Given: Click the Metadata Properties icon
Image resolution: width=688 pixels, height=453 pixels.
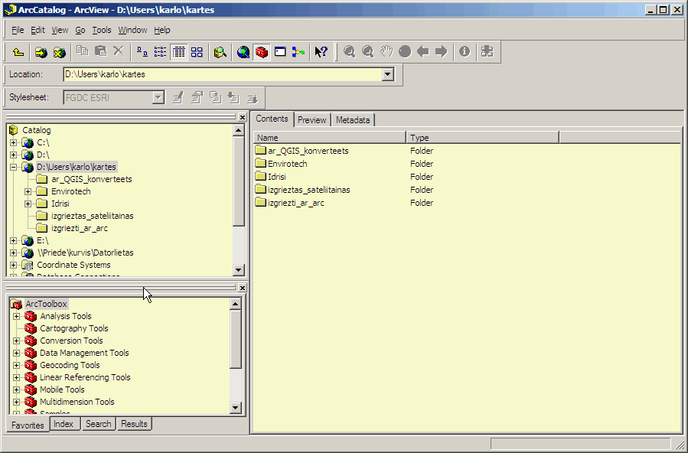Looking at the screenshot, I should (x=197, y=97).
